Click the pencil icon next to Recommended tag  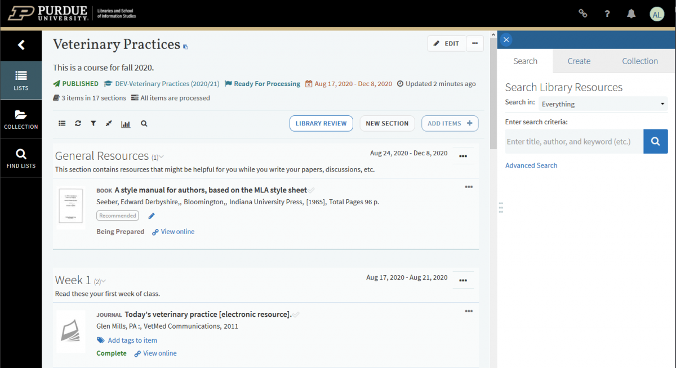point(151,216)
